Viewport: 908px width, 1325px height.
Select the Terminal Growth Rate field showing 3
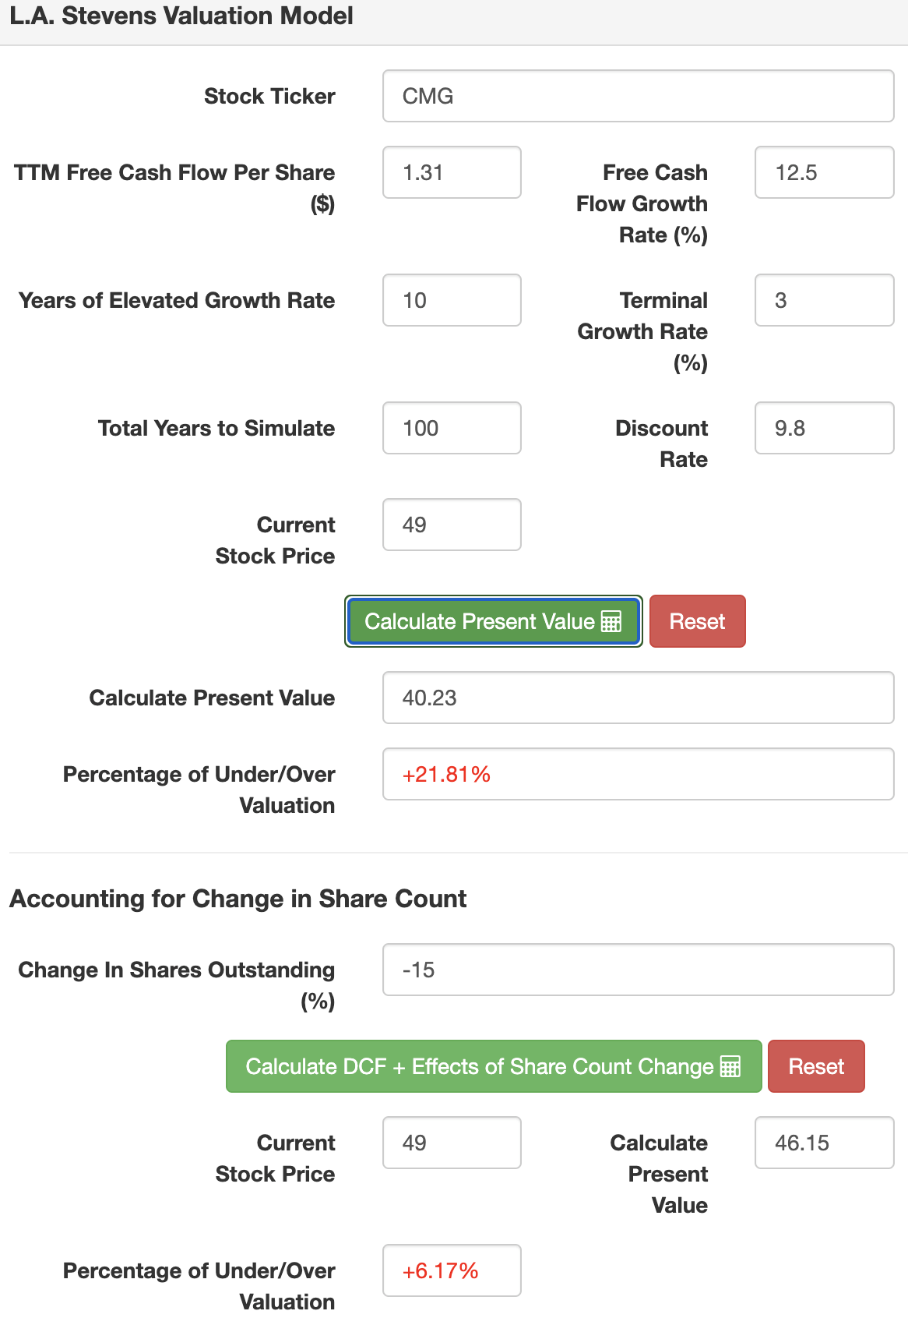click(823, 300)
